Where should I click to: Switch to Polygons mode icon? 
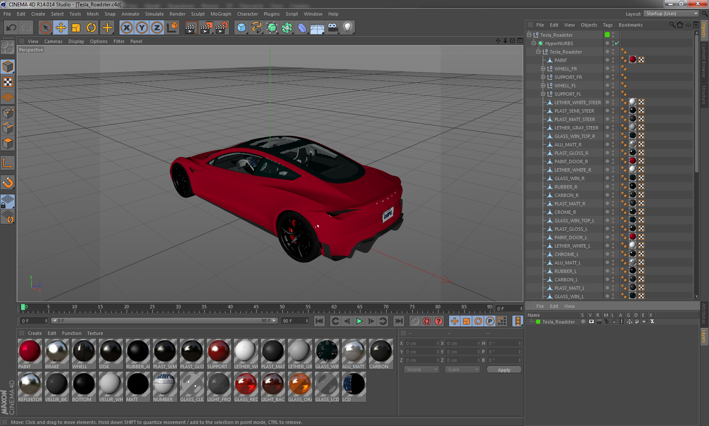8,143
